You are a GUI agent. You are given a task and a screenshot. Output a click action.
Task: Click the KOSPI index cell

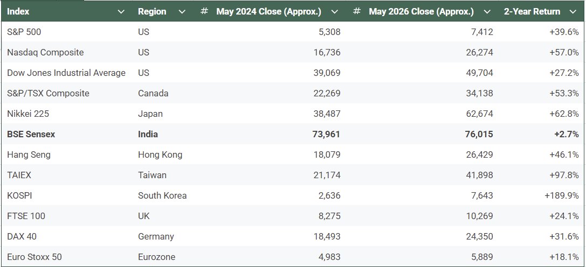point(20,195)
